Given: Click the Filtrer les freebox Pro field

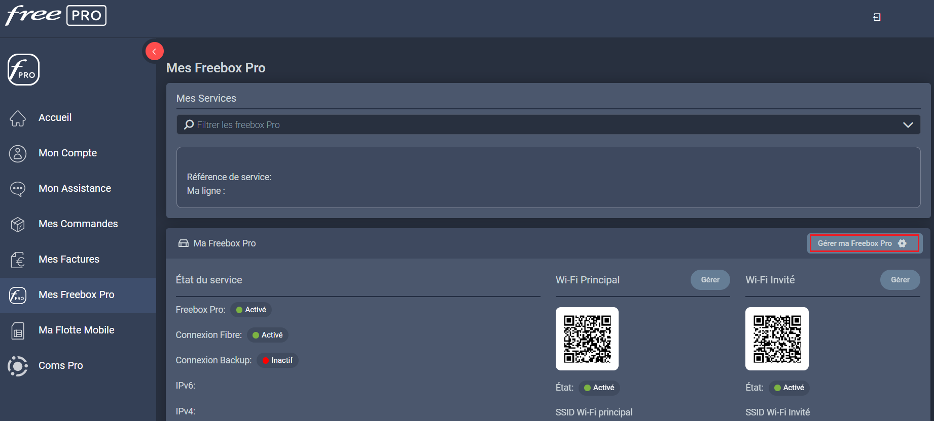Looking at the screenshot, I should [548, 124].
